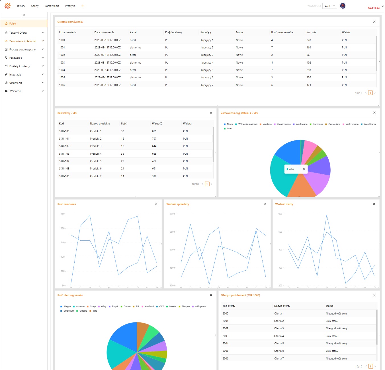The image size is (385, 370).
Task: Click the orange app logo icon
Action: click(x=7, y=6)
